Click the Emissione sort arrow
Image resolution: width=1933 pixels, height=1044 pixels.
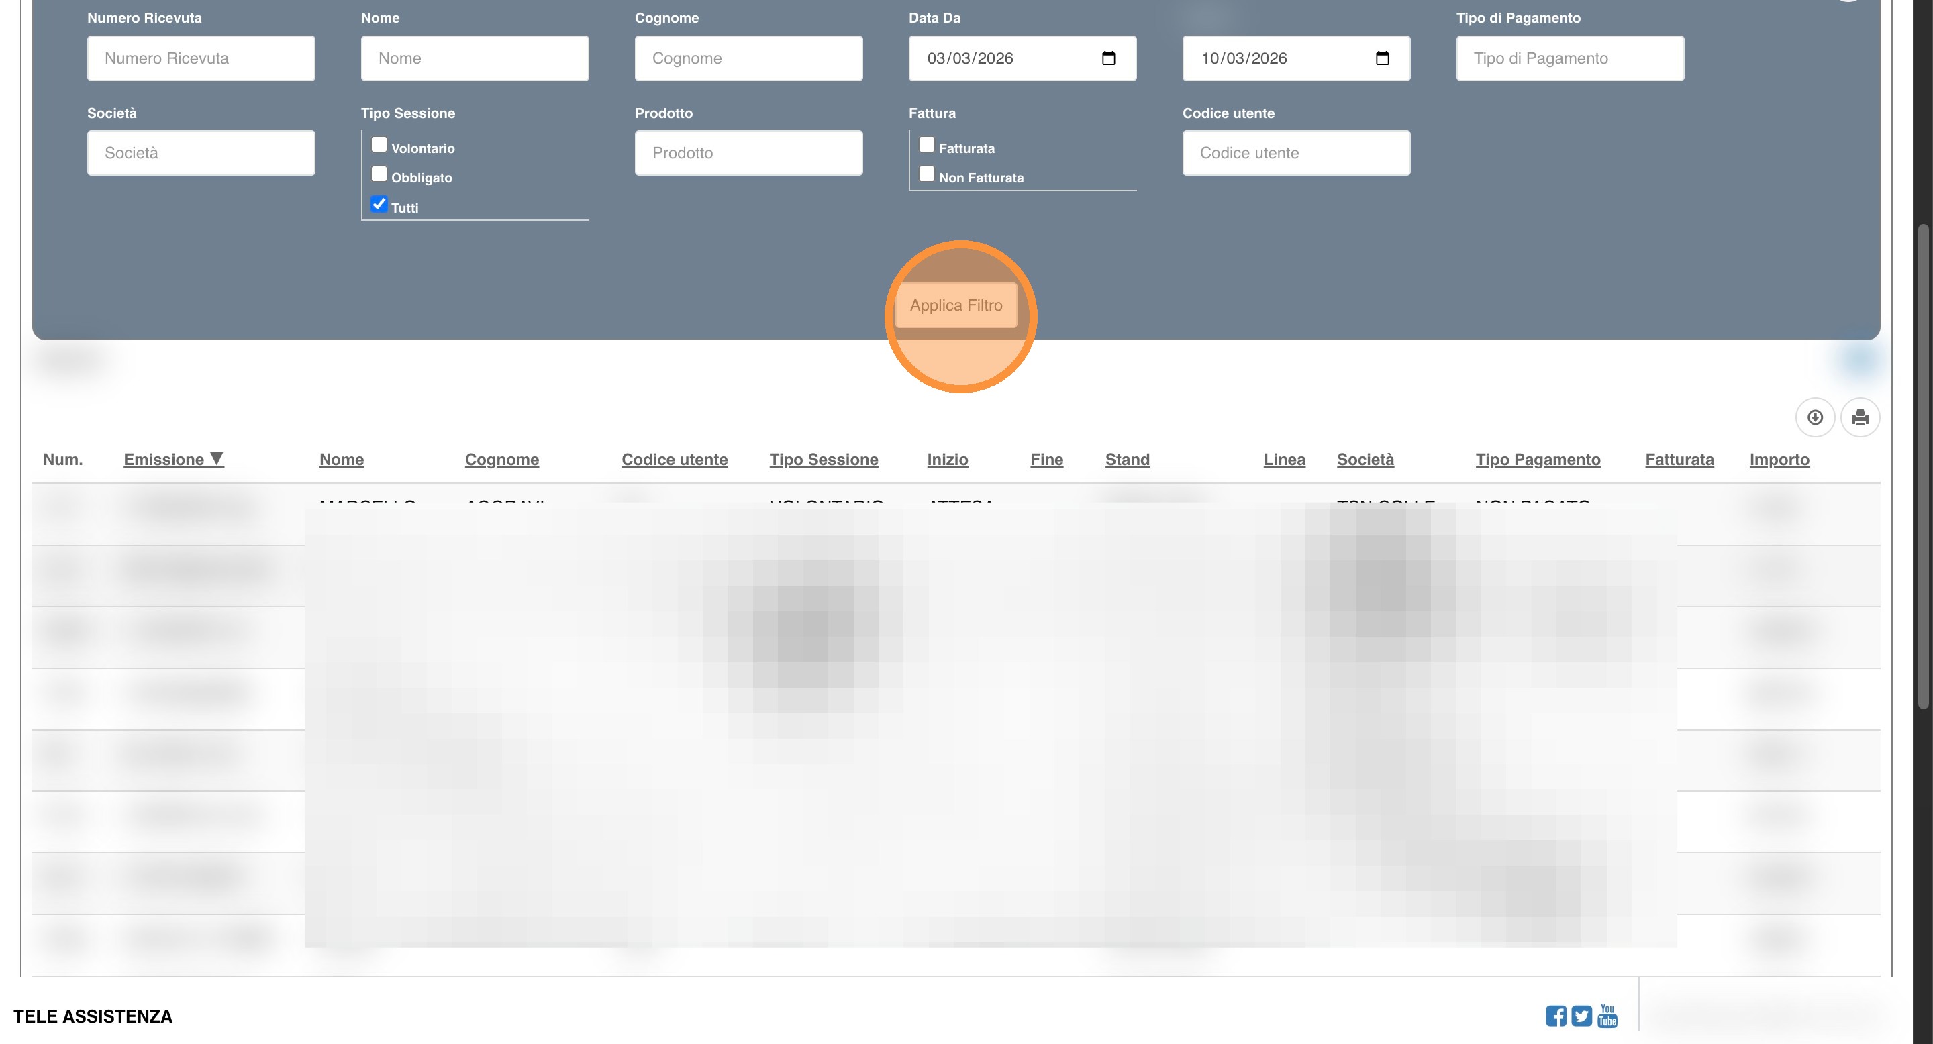point(217,458)
